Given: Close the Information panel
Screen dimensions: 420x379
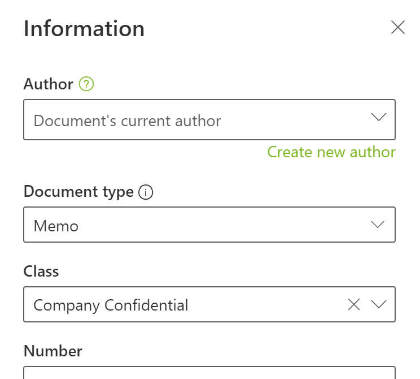Looking at the screenshot, I should point(398,28).
